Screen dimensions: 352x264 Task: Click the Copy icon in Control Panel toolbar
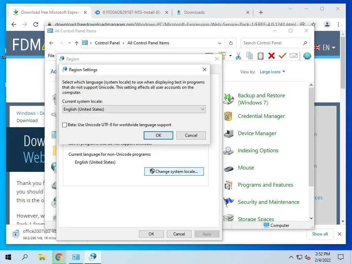250,56
